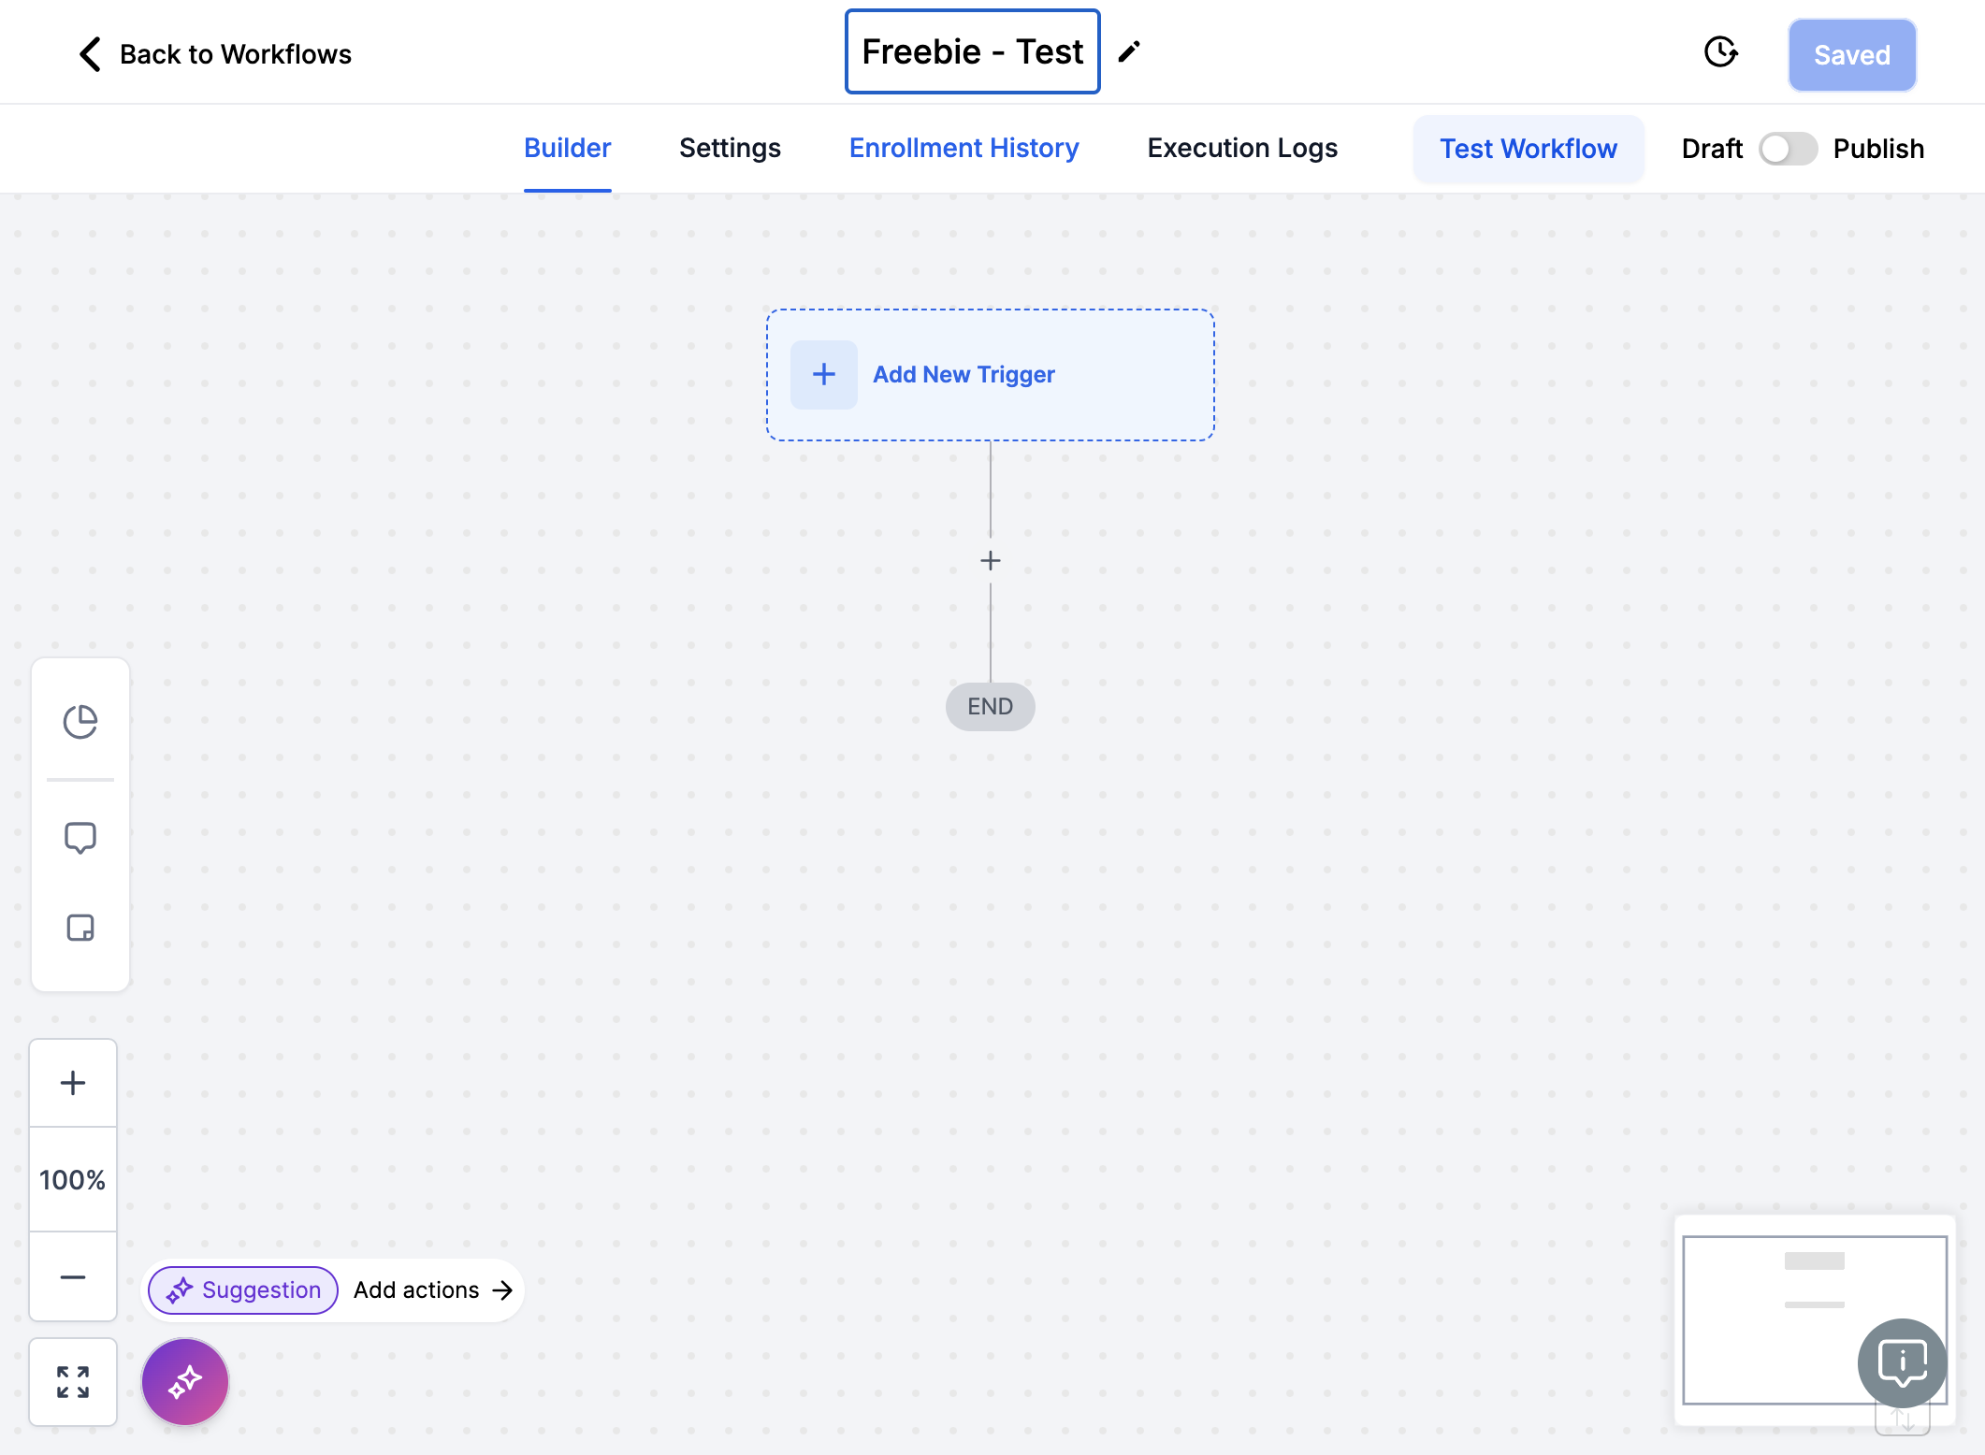The height and width of the screenshot is (1455, 1985).
Task: Click the back chevron to Workflows
Action: (90, 54)
